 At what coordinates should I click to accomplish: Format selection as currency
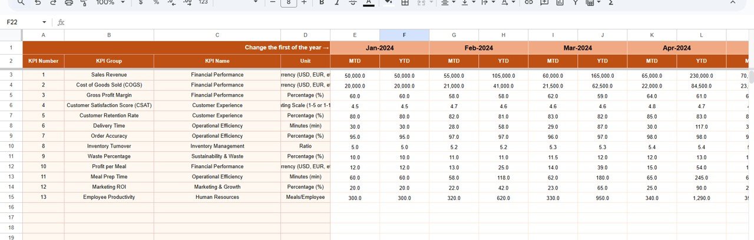click(x=140, y=2)
